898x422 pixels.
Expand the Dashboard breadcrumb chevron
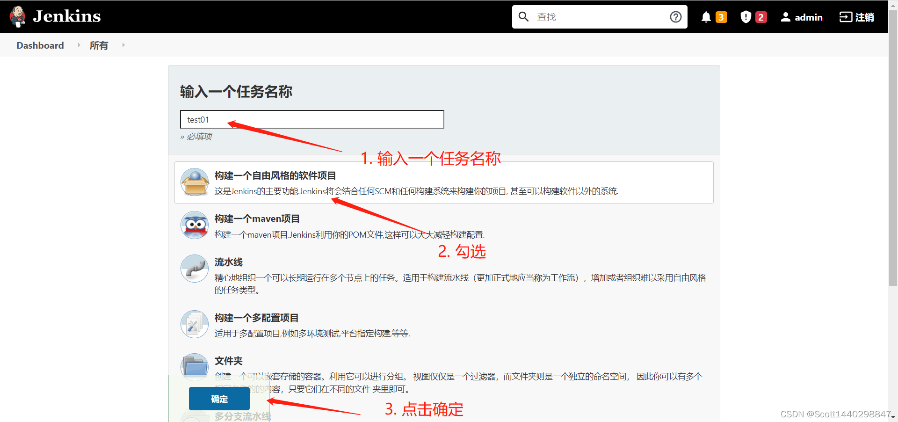79,45
